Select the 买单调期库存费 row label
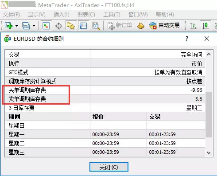This screenshot has width=217, height=176. (27, 90)
